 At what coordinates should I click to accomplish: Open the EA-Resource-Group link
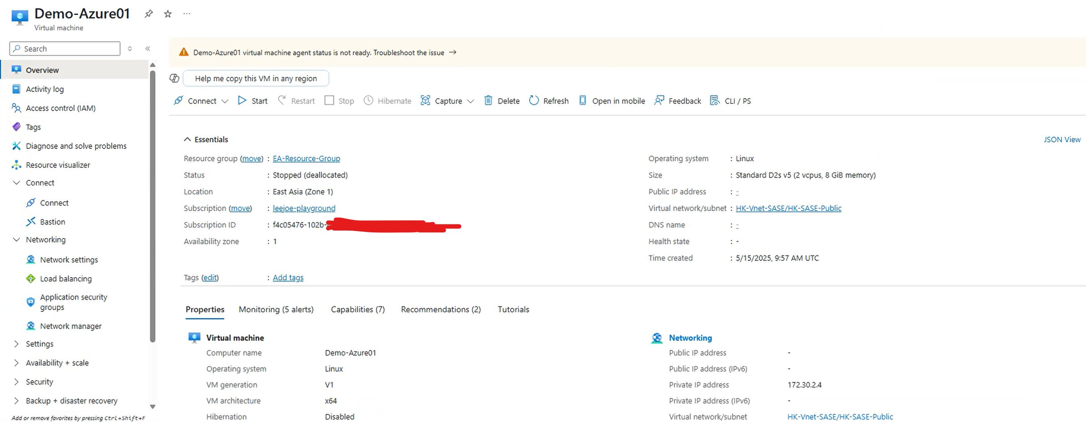coord(306,159)
